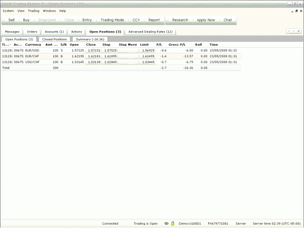Select the Open Positions (3) sub-tab
The height and width of the screenshot is (228, 304).
click(x=19, y=39)
